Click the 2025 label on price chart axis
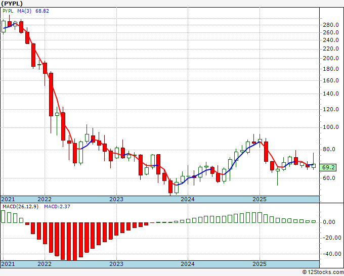Image resolution: width=344 pixels, height=276 pixels. pos(260,199)
